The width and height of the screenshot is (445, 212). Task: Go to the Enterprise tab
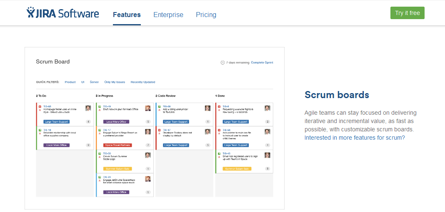click(168, 15)
